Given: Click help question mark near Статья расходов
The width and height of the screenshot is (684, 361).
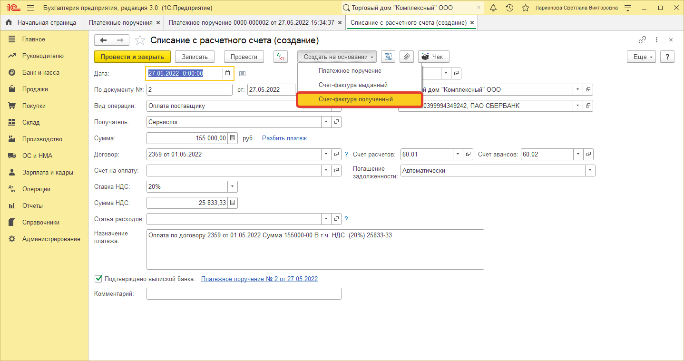Looking at the screenshot, I should click(346, 219).
